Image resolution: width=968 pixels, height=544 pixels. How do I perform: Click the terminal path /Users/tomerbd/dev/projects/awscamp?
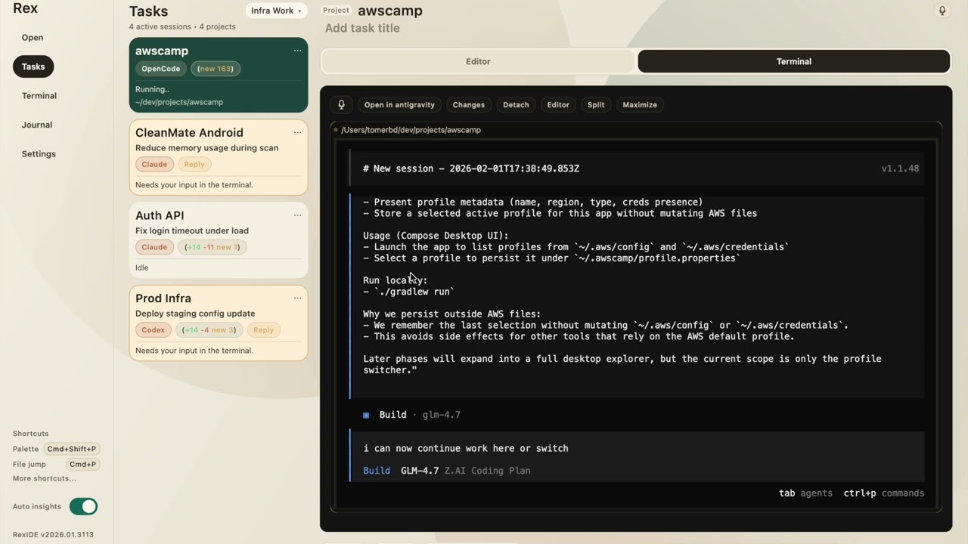point(411,130)
